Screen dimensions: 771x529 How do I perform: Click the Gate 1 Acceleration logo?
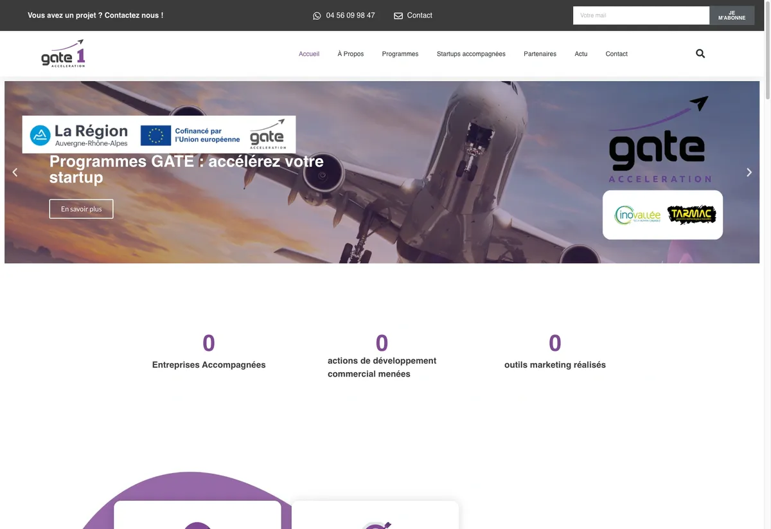[63, 54]
